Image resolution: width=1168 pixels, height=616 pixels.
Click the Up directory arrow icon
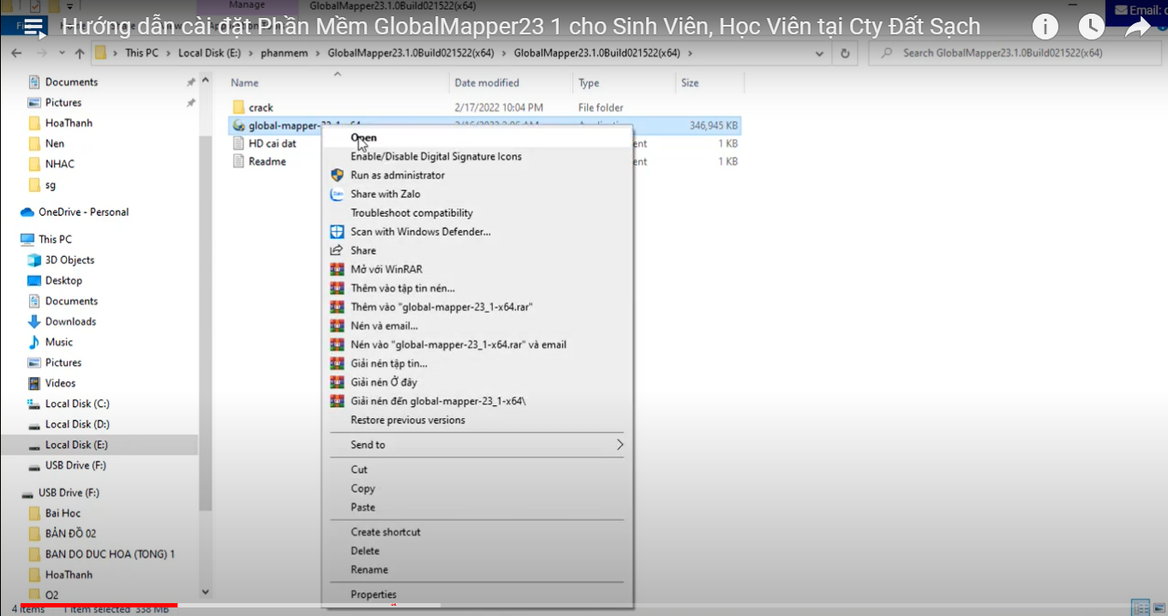80,53
